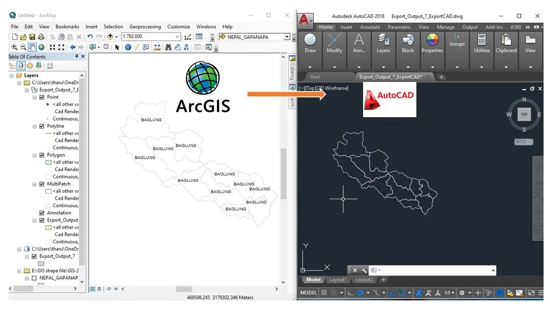Switch to the Parametric ribbon tab in AutoCAD
The width and height of the screenshot is (550, 309).
tap(400, 27)
